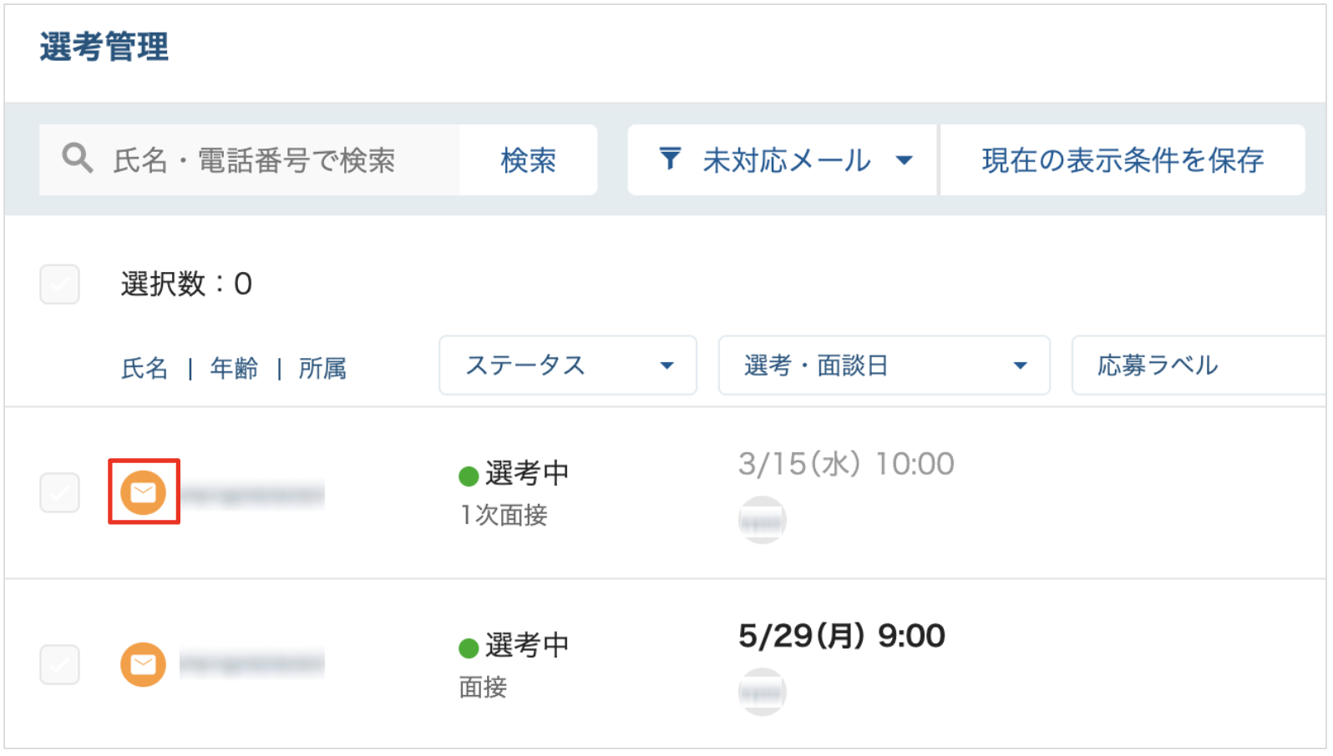Click 現在の表示条件を保存 button

[1123, 159]
